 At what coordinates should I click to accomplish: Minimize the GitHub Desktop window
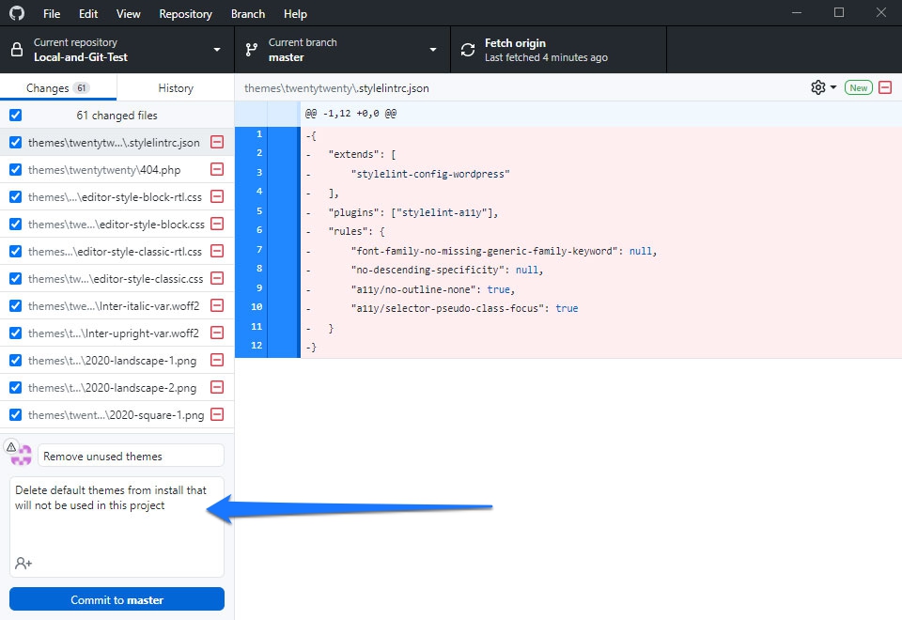797,12
